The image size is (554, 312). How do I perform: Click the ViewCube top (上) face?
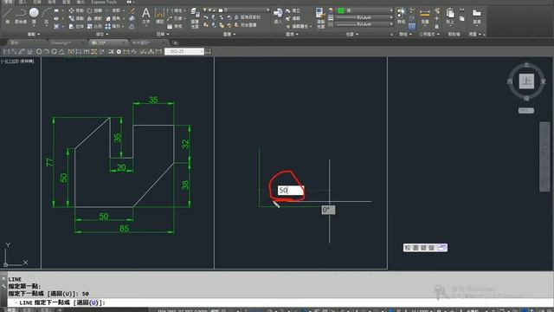(526, 81)
